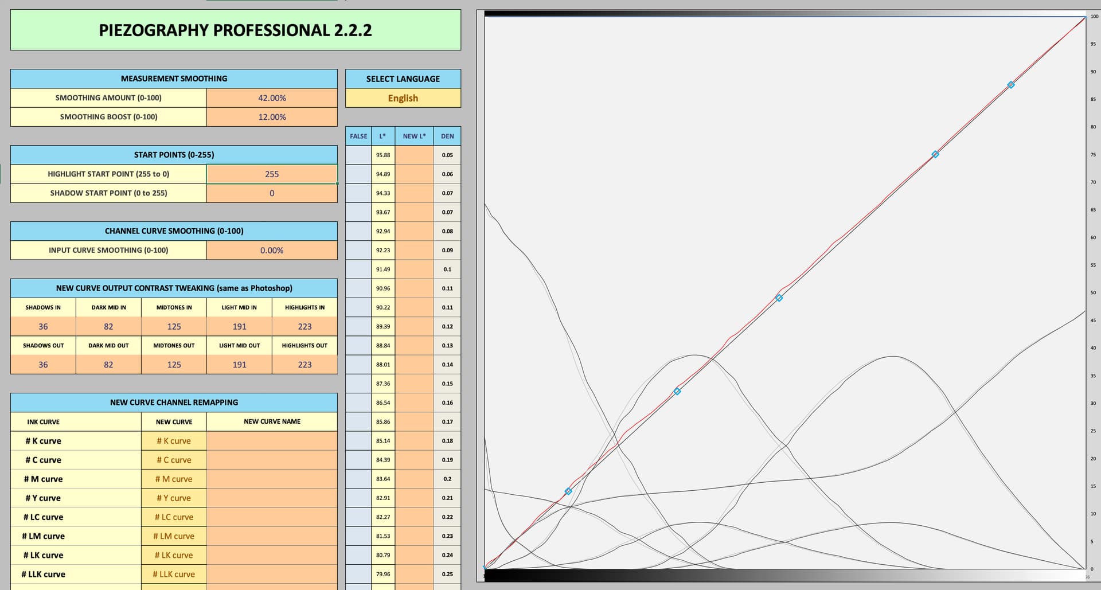Open the English language selection cell

click(403, 98)
